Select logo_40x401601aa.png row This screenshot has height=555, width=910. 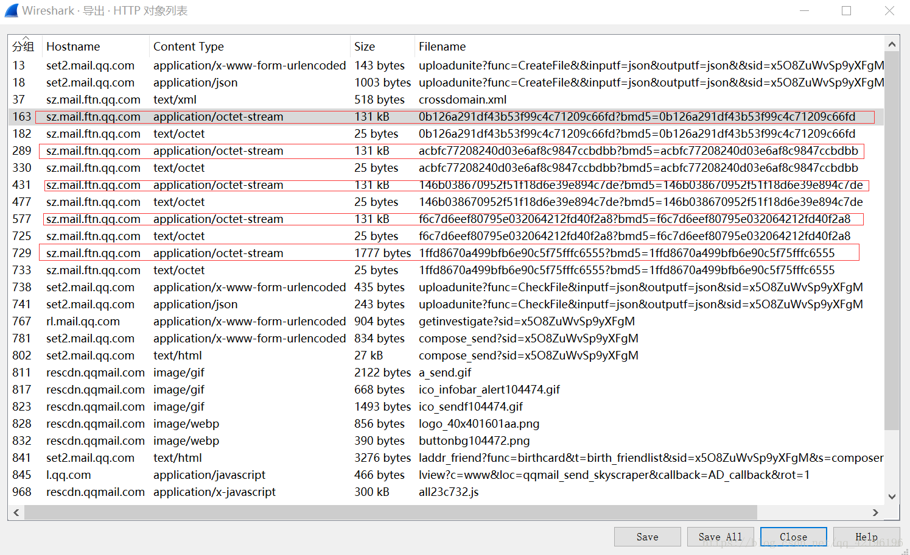446,423
